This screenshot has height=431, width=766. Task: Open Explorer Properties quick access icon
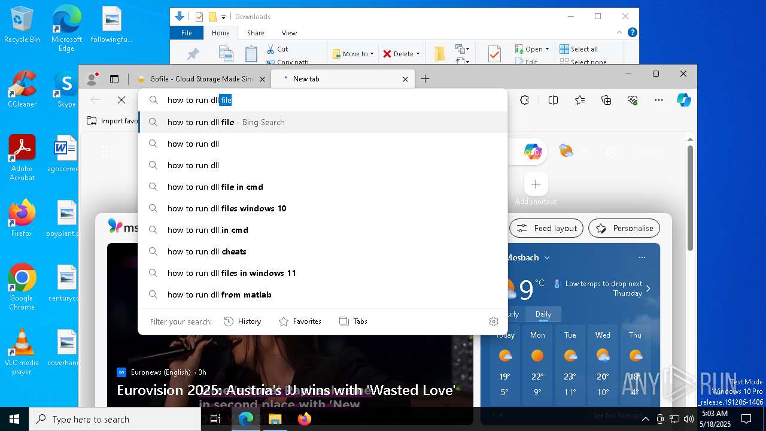click(199, 17)
